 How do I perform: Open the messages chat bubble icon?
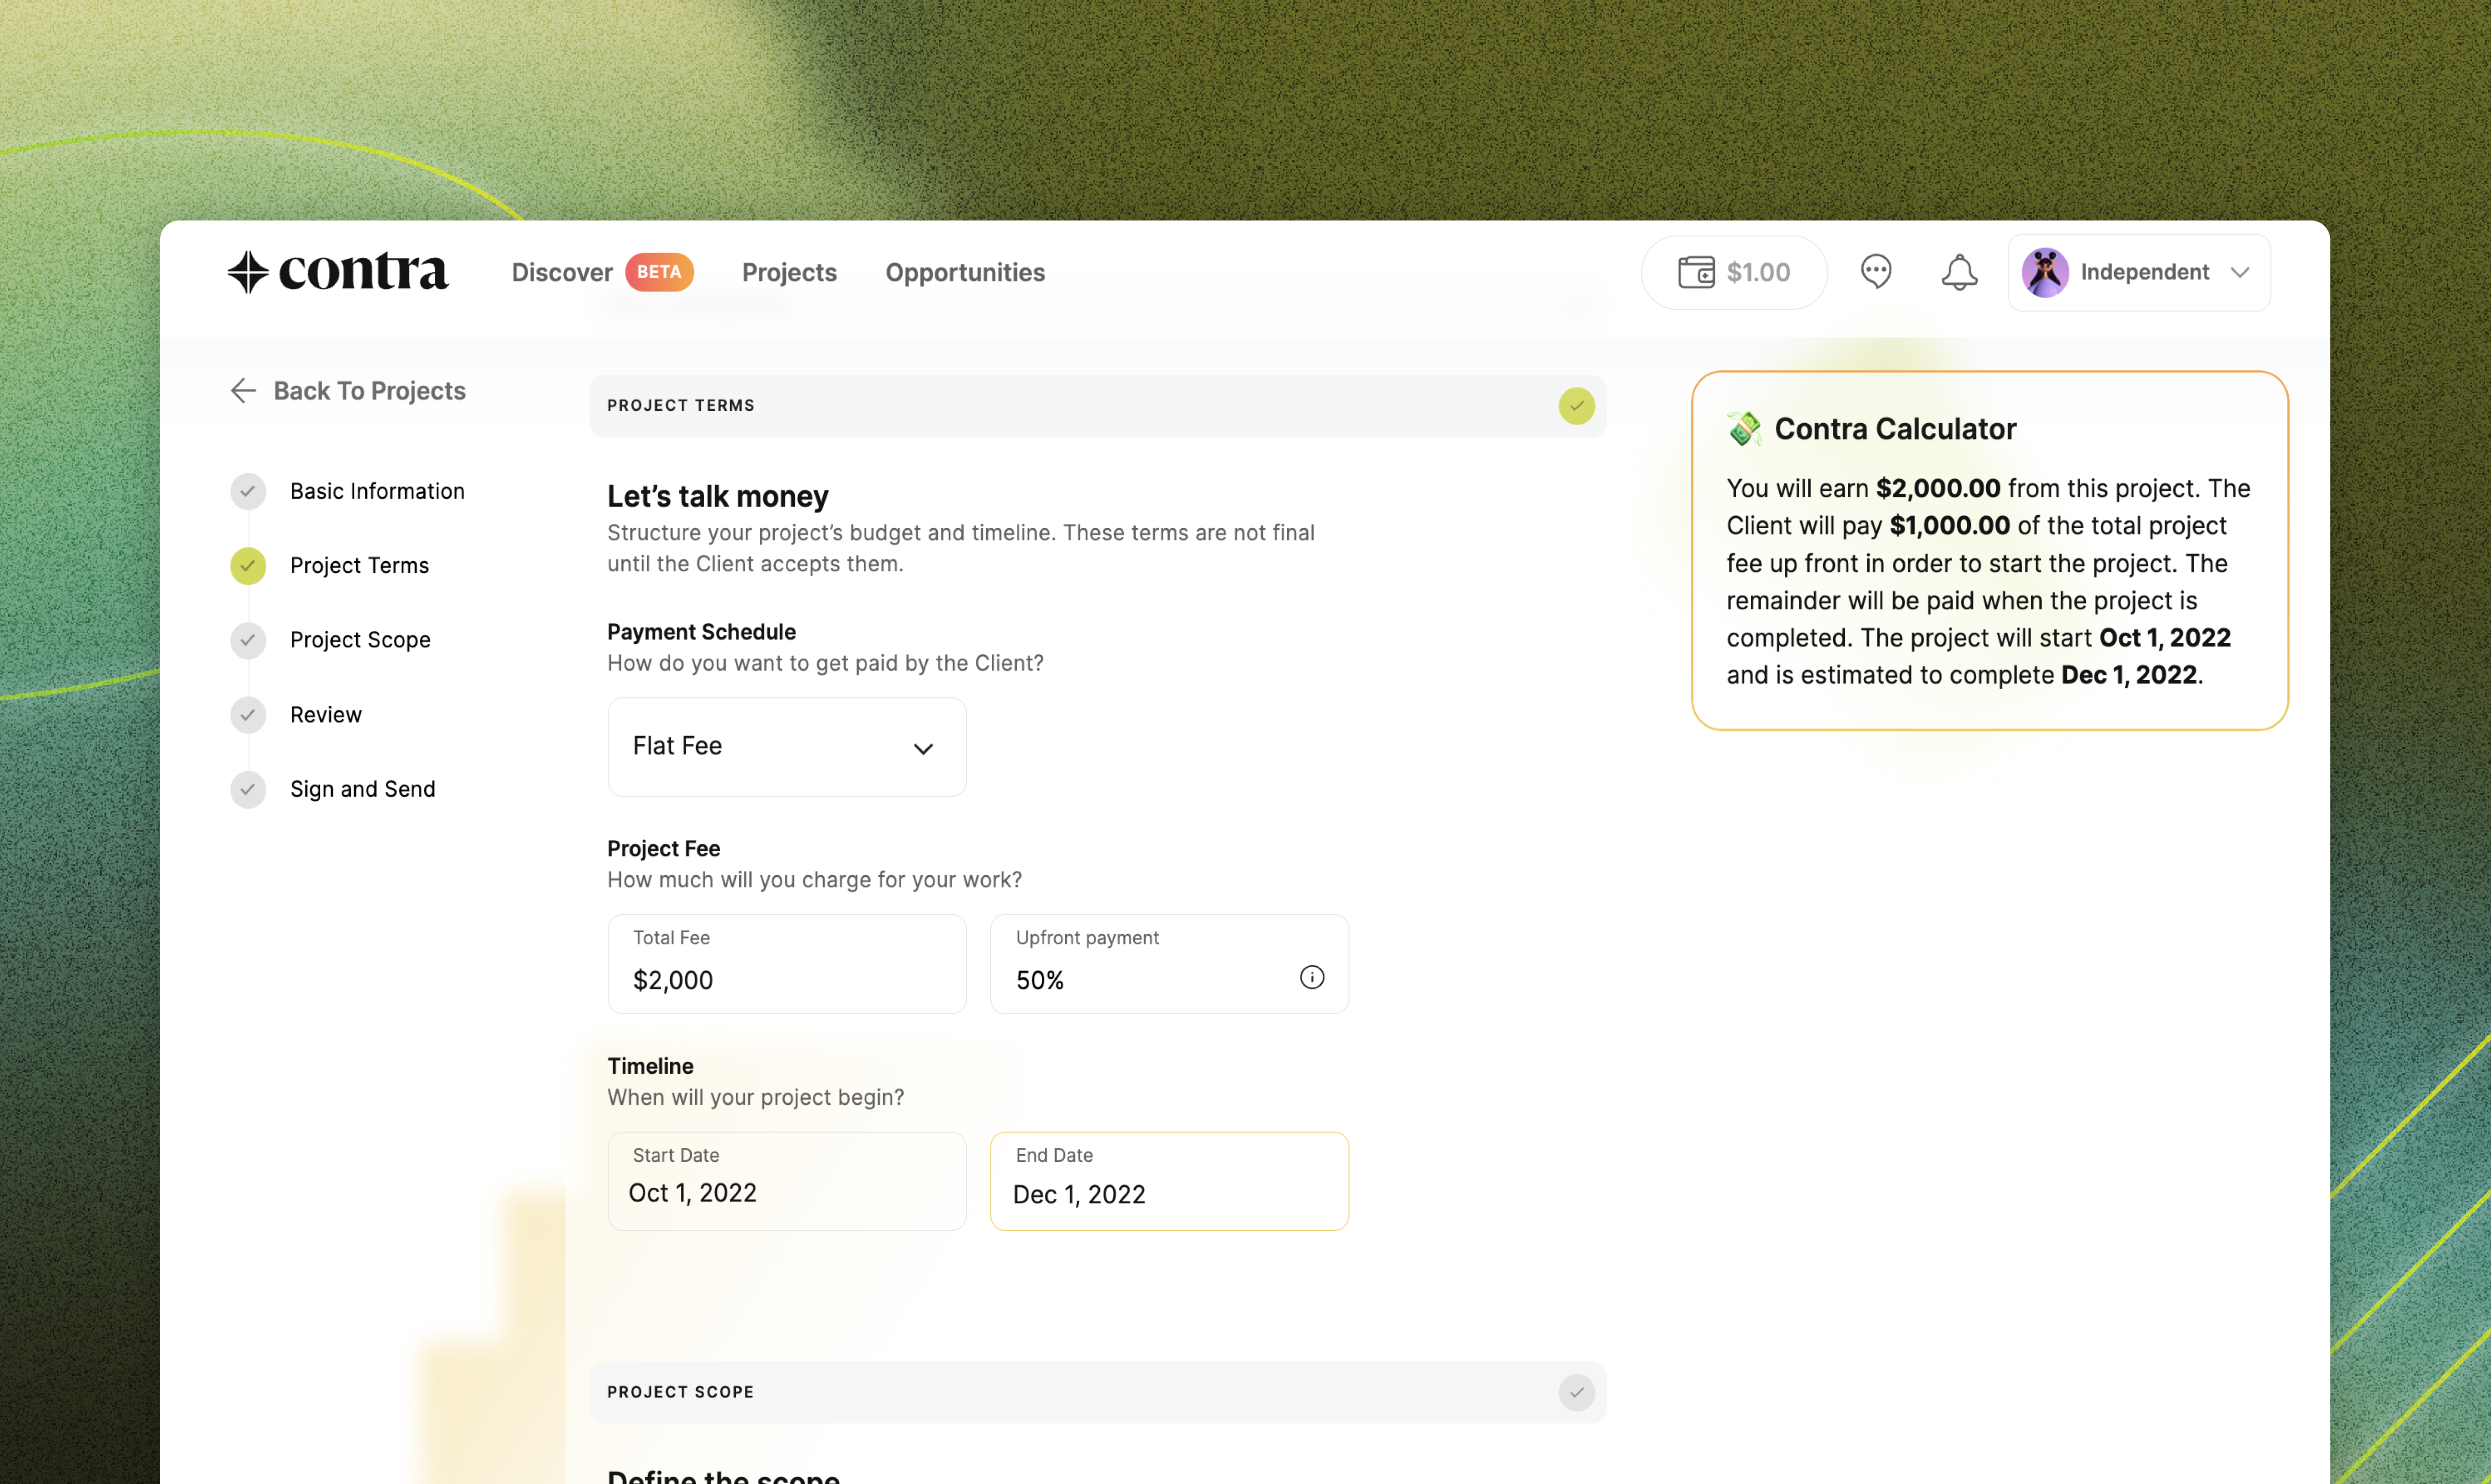tap(1876, 272)
